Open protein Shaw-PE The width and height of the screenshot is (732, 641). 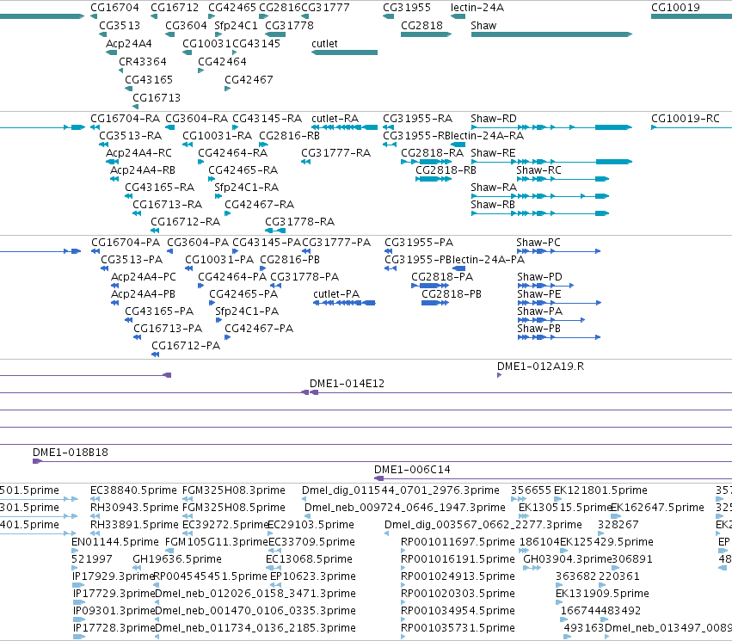(x=539, y=294)
